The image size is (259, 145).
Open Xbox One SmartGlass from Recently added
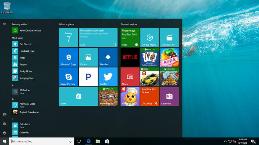[x=30, y=31]
